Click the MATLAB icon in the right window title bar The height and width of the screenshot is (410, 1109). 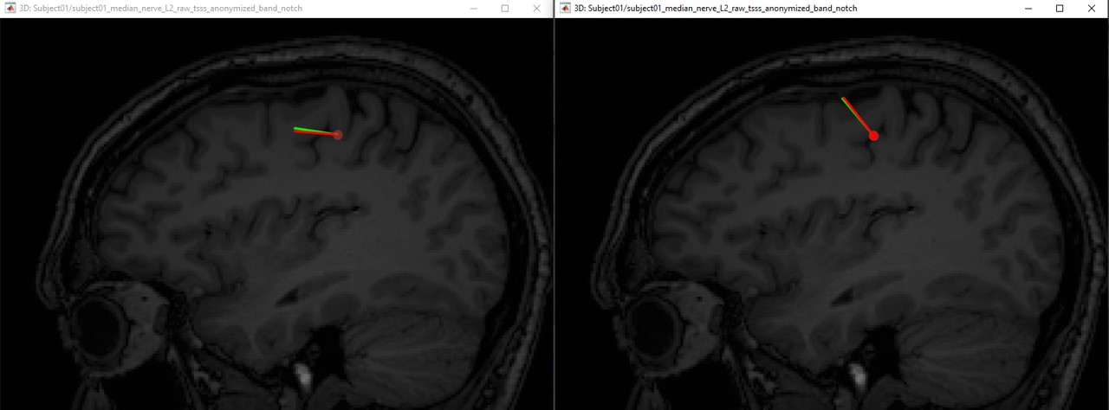pos(566,9)
